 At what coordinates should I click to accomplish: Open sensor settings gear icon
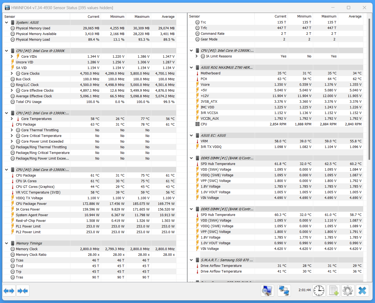coord(348,291)
